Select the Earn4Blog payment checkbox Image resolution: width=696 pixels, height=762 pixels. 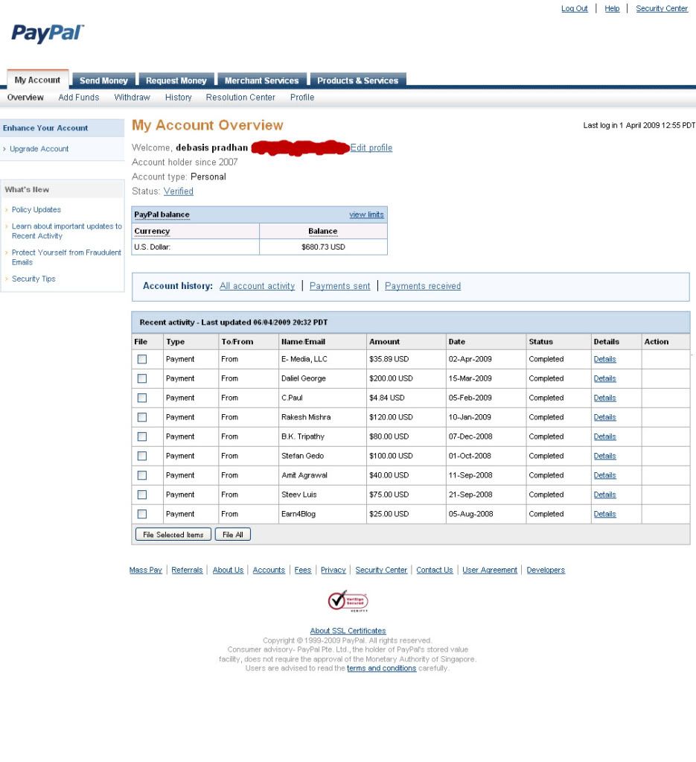[142, 514]
